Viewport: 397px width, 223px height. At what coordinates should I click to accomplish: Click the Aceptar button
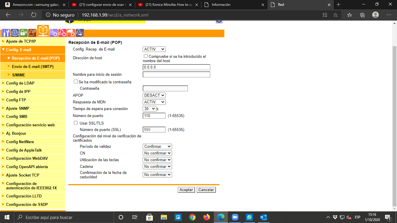[186, 190]
